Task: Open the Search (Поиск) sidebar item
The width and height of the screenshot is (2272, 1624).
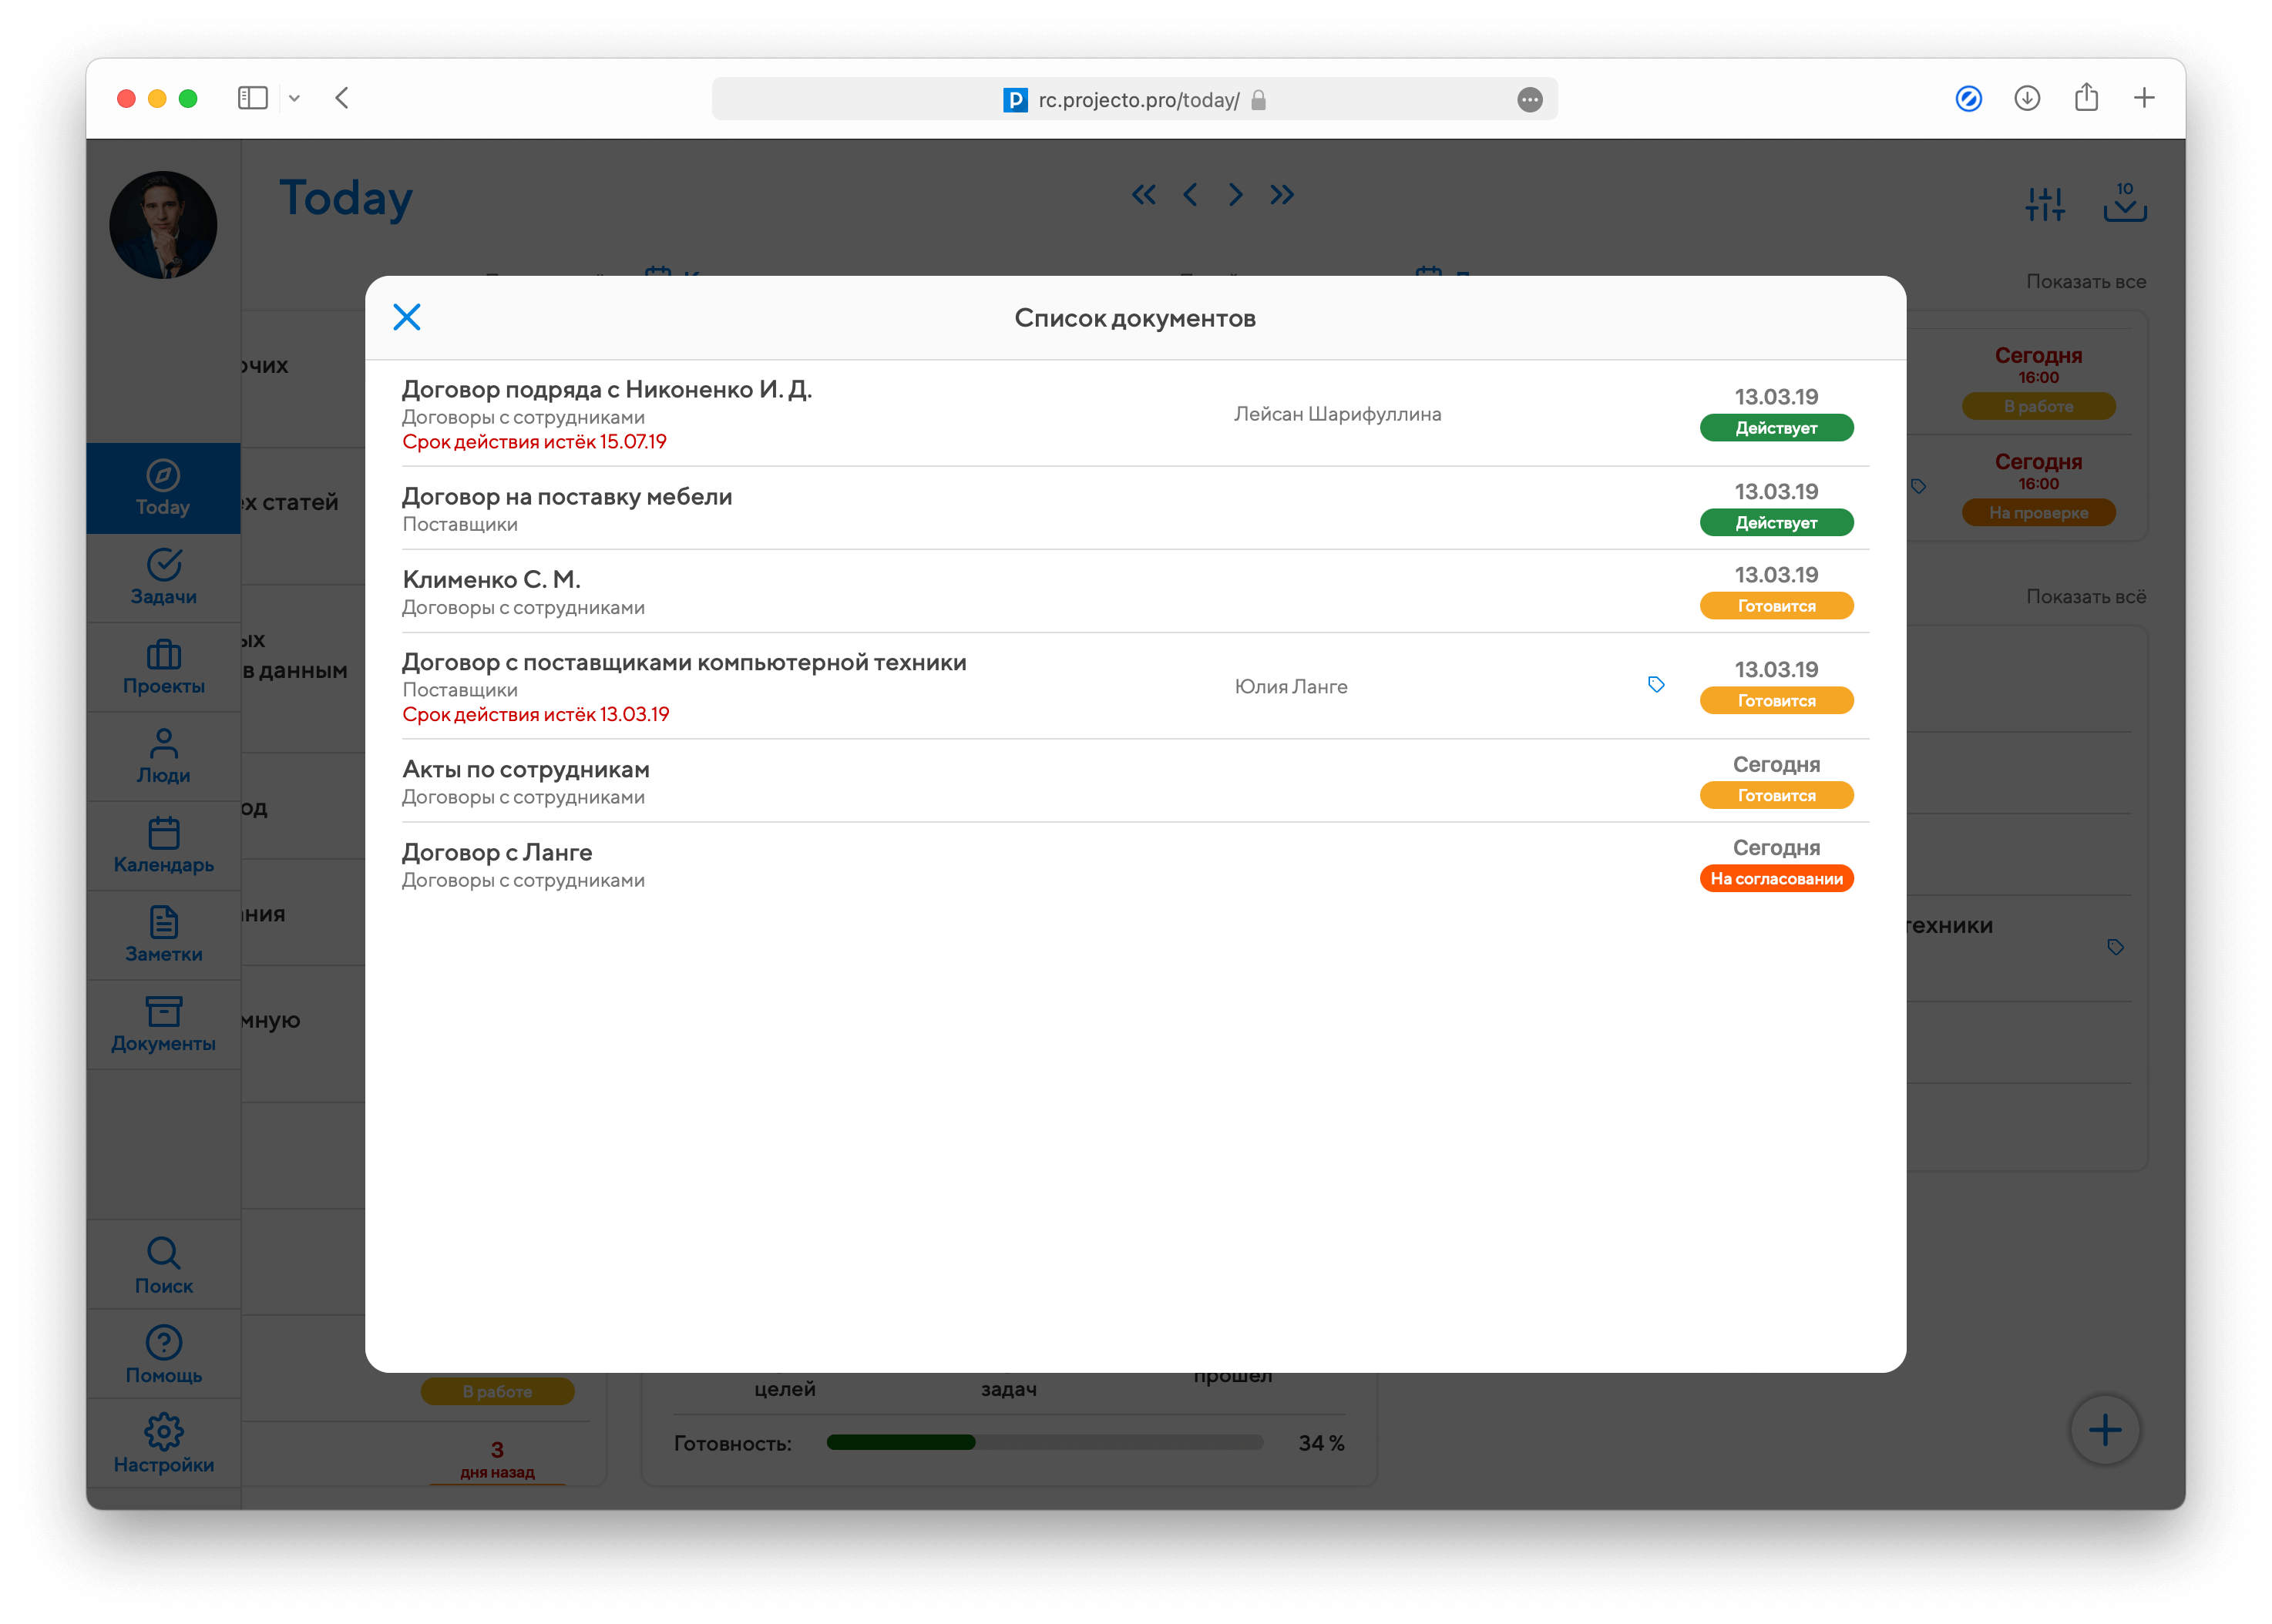Action: (x=163, y=1266)
